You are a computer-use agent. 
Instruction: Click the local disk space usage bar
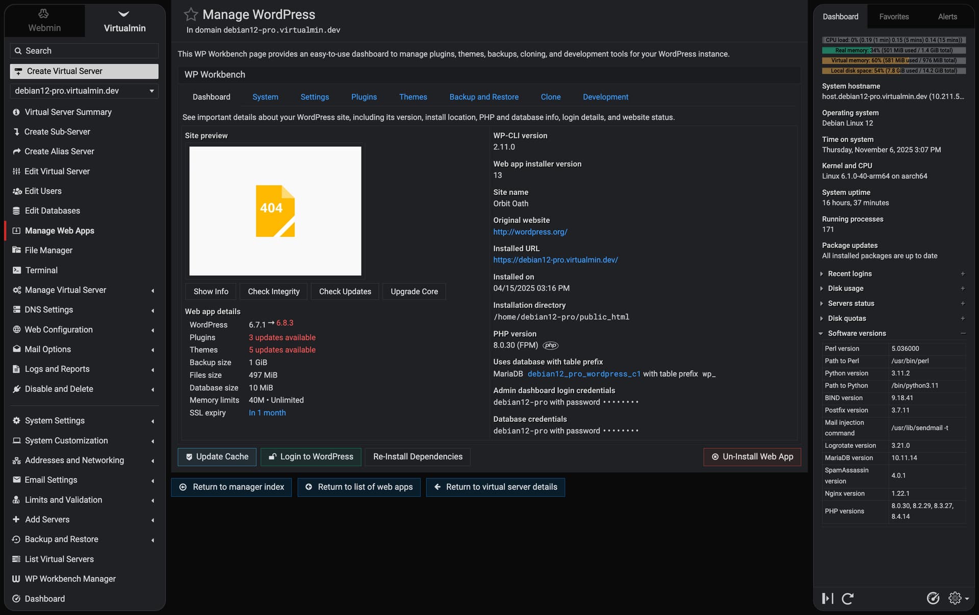pos(893,71)
